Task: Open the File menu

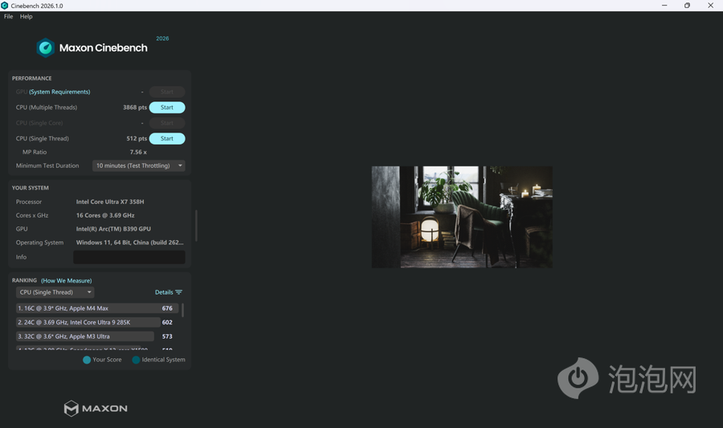Action: pos(9,16)
